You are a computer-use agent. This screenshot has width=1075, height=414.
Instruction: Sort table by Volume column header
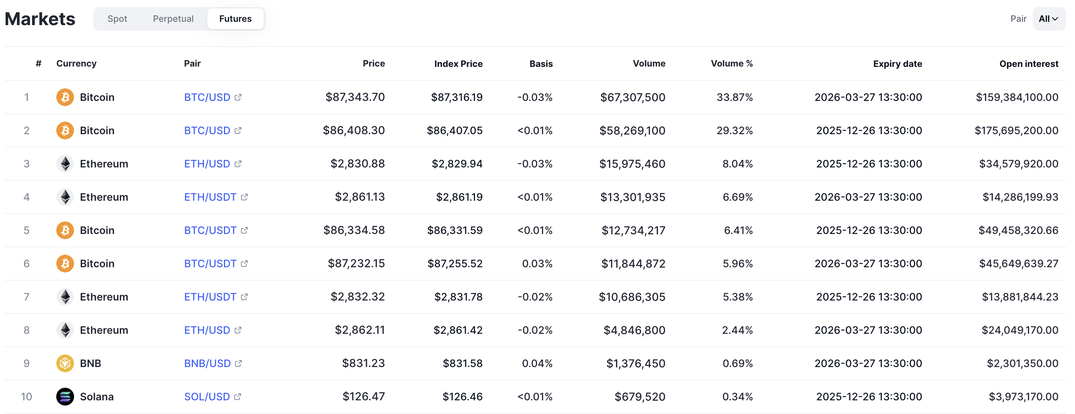point(649,63)
